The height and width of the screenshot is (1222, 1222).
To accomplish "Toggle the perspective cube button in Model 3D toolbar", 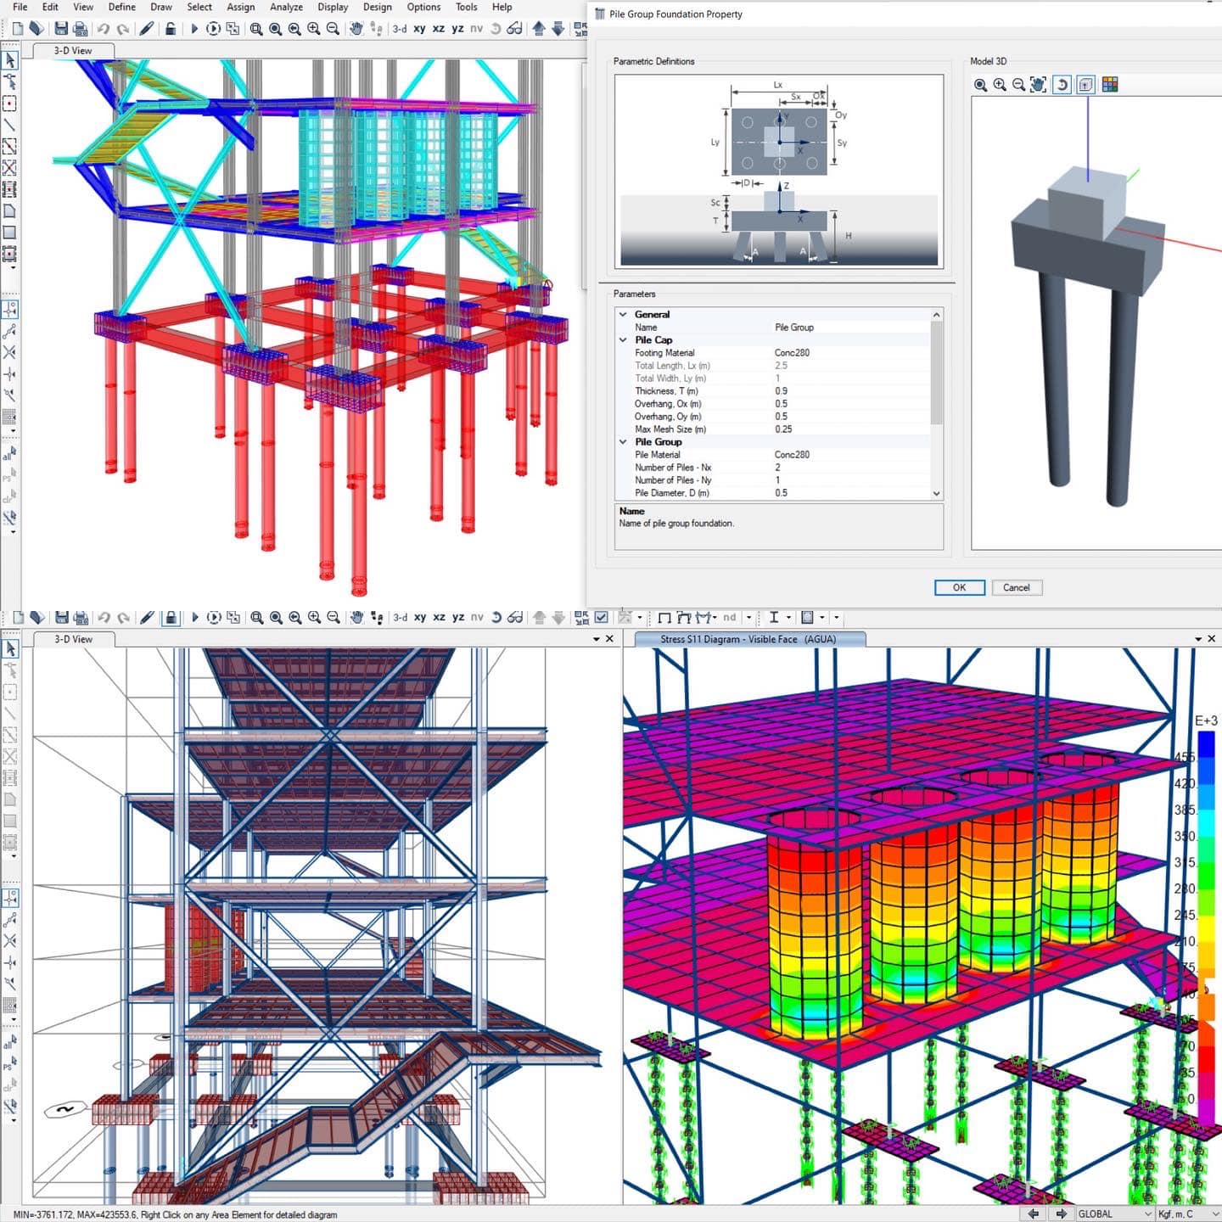I will tap(1085, 85).
